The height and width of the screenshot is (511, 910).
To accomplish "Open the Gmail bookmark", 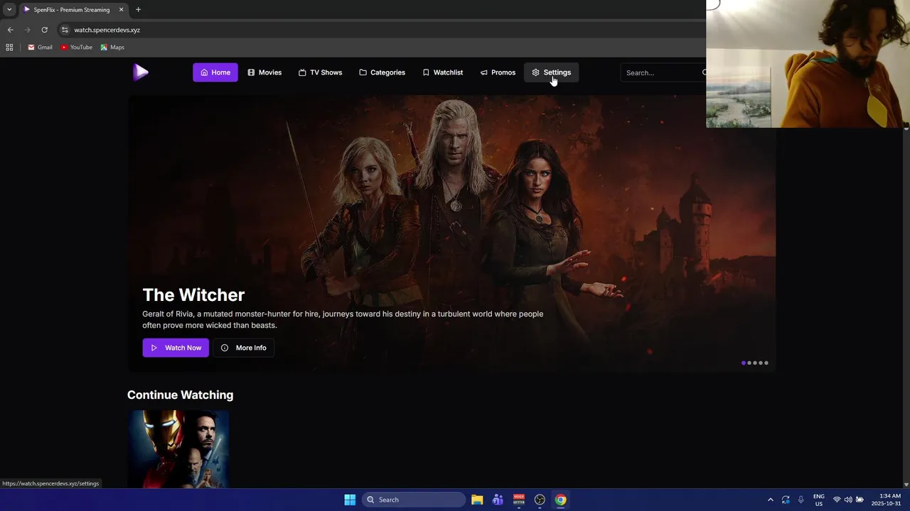I will [x=40, y=47].
